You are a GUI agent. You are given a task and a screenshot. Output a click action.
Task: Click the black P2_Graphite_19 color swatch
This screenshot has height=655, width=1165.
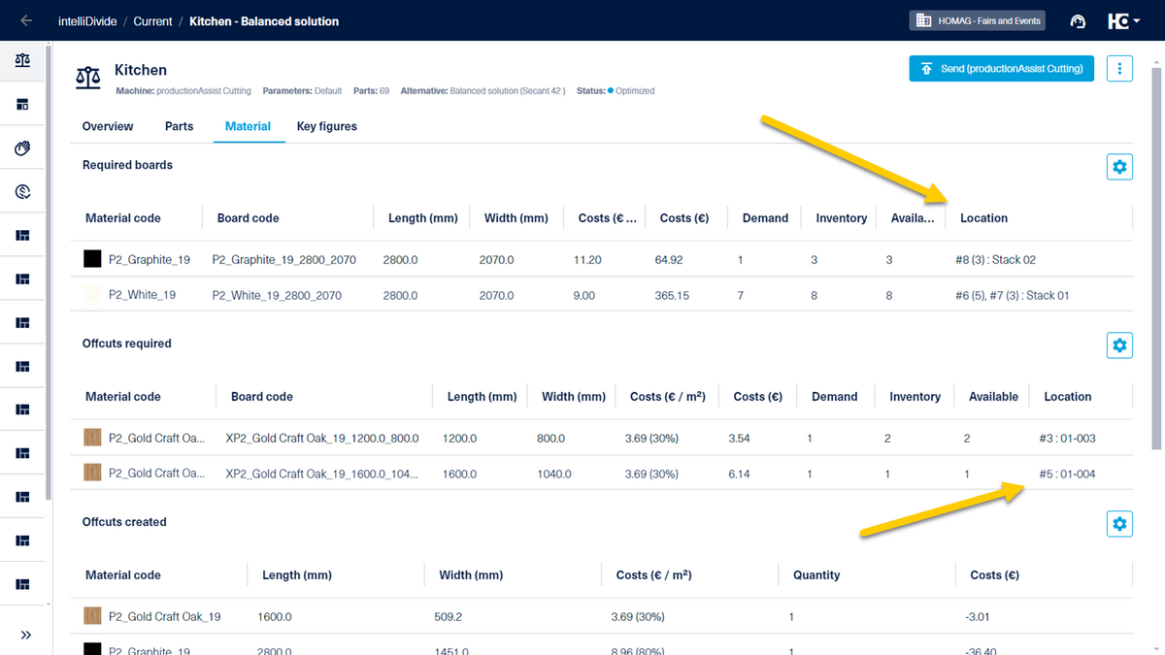click(91, 259)
